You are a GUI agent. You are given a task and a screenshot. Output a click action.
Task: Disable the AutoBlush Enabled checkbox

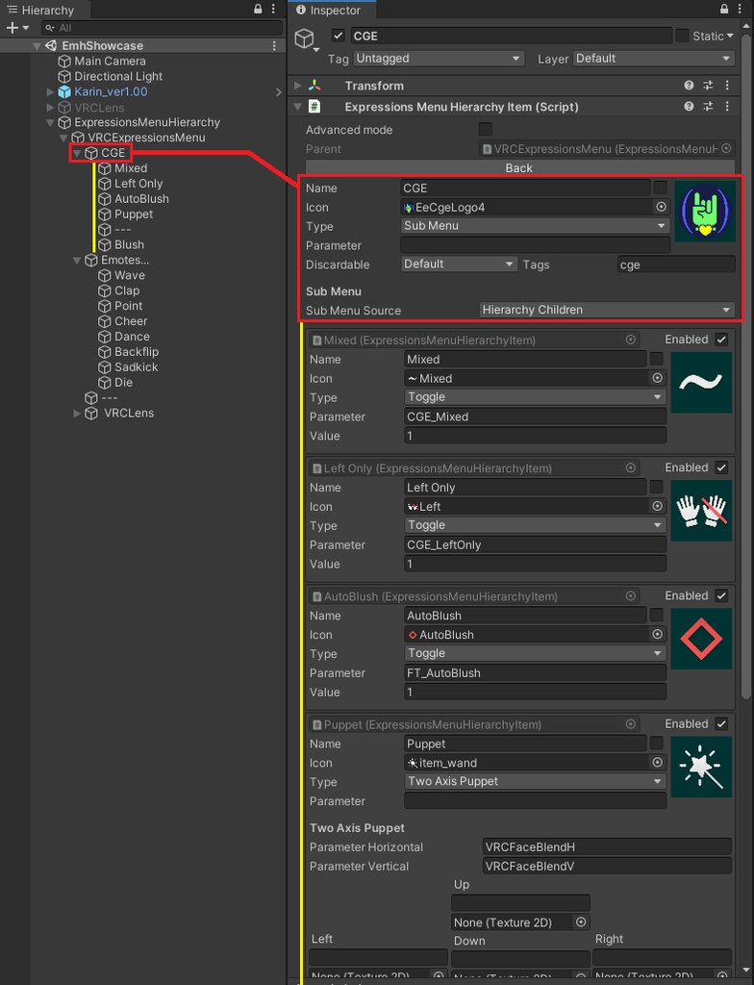(721, 596)
